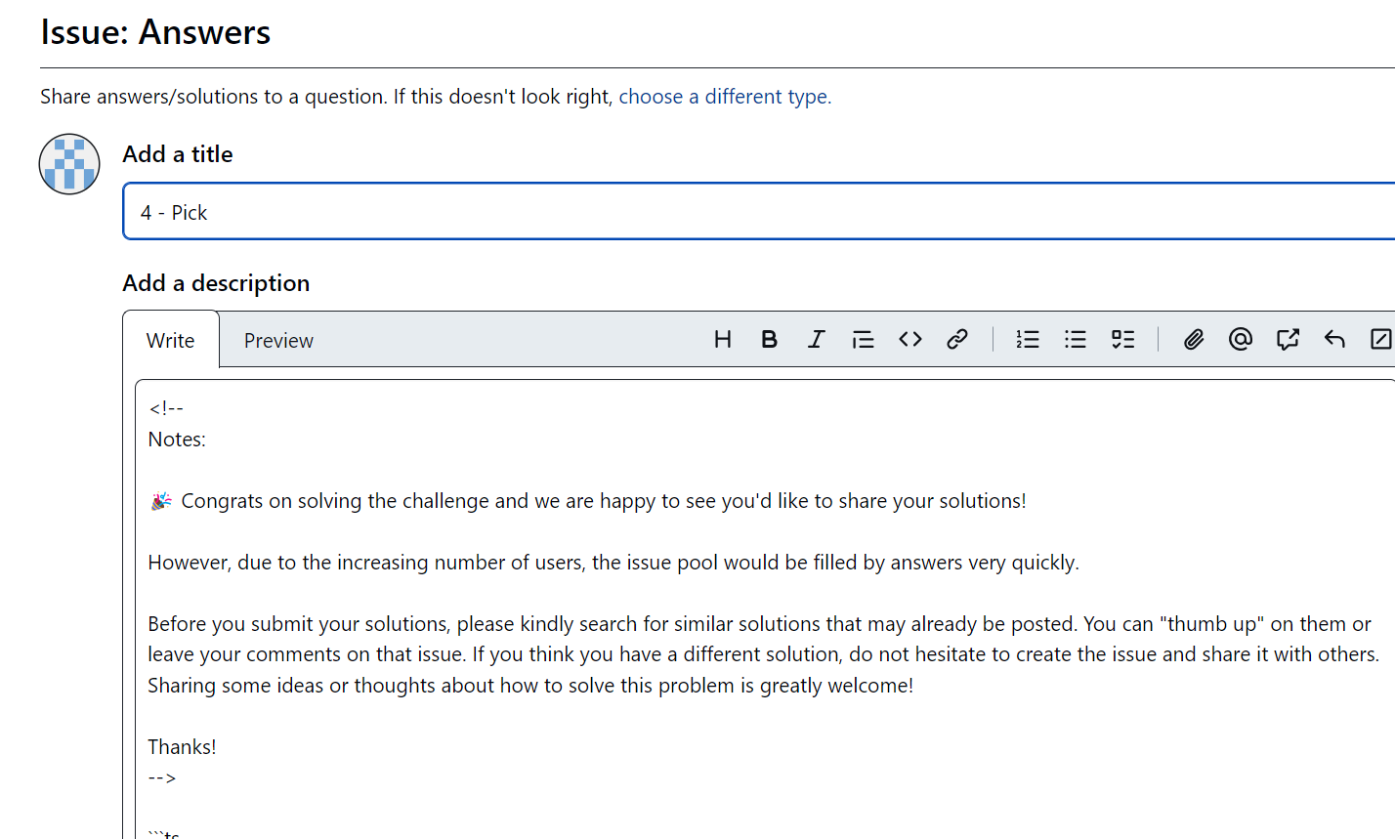The image size is (1395, 839).
Task: Toggle bold formatting in description toolbar
Action: click(x=770, y=339)
